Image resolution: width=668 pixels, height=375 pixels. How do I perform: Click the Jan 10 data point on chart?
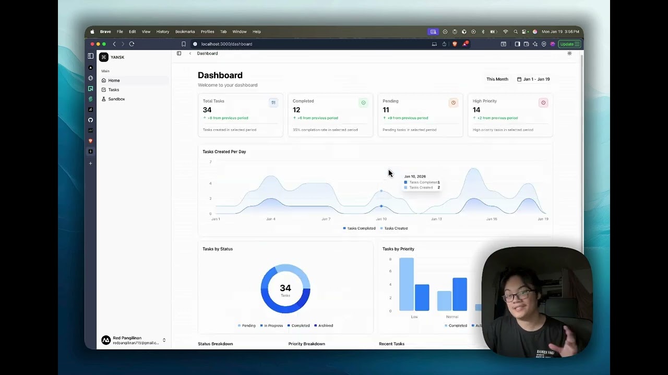pos(381,206)
